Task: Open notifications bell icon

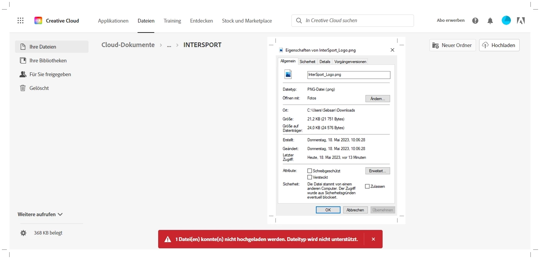Action: 490,21
